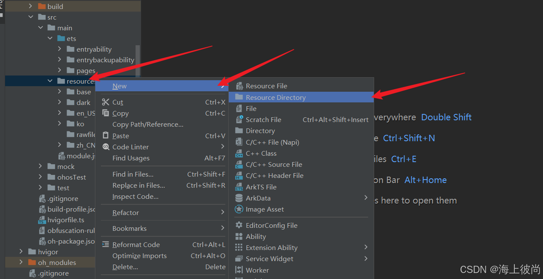Click the Scratch File icon
The height and width of the screenshot is (279, 543).
pyautogui.click(x=239, y=120)
